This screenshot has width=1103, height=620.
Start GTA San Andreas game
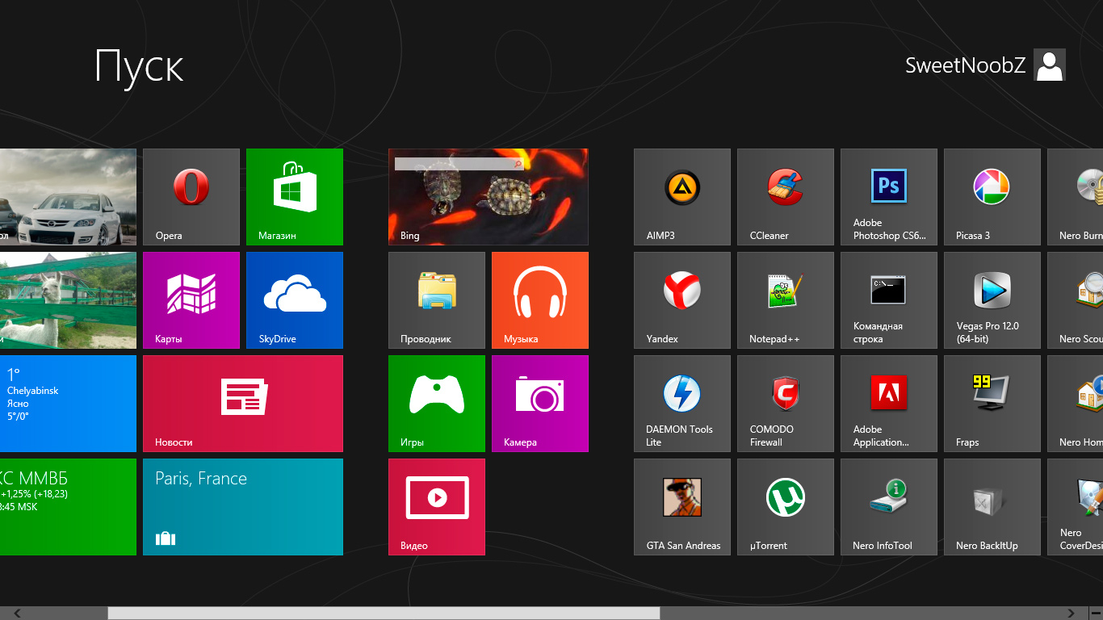[682, 507]
